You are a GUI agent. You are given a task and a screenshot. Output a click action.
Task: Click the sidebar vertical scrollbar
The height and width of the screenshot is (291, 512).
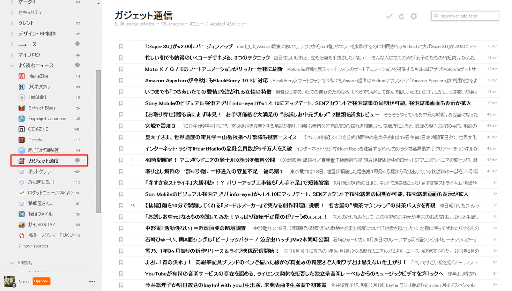coord(98,142)
